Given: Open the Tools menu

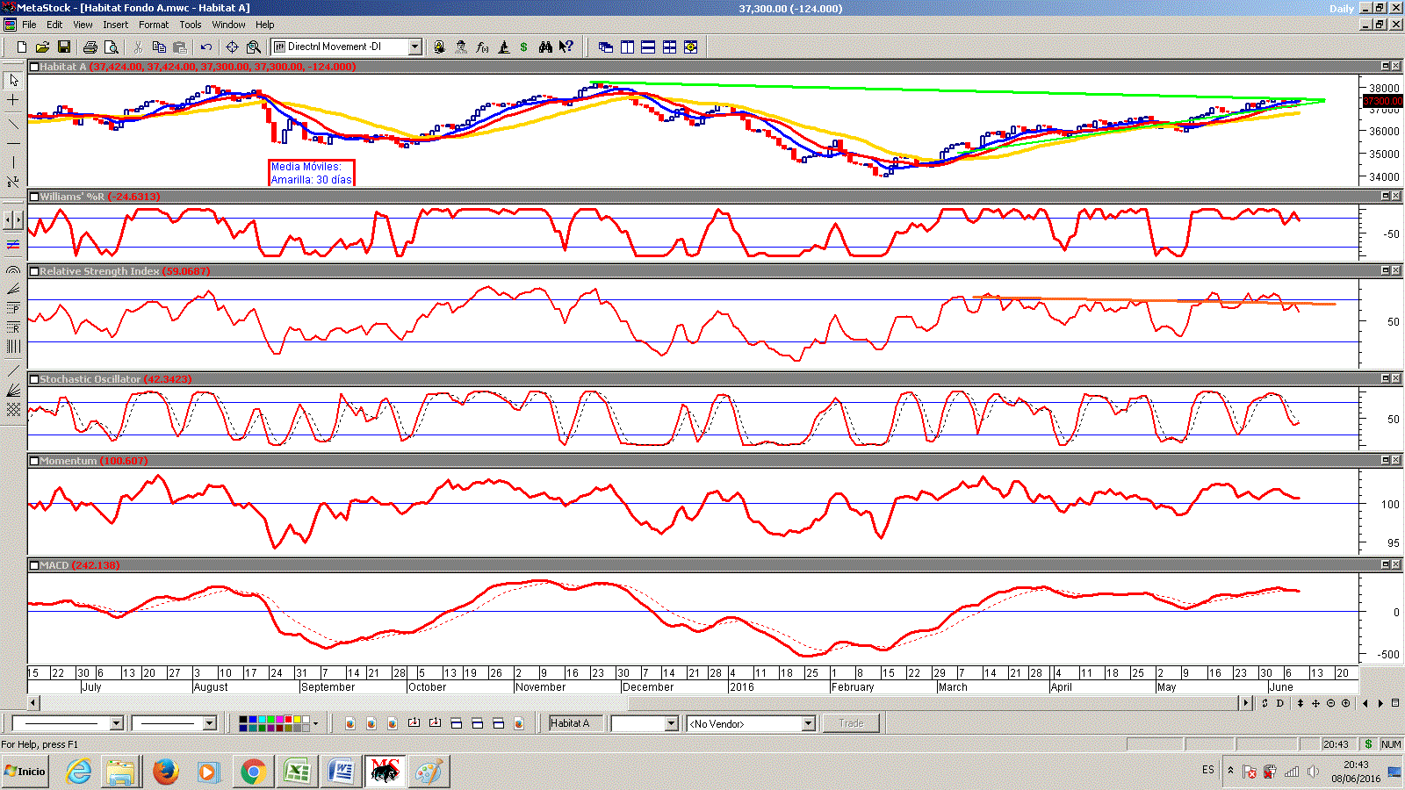Looking at the screenshot, I should pyautogui.click(x=191, y=25).
